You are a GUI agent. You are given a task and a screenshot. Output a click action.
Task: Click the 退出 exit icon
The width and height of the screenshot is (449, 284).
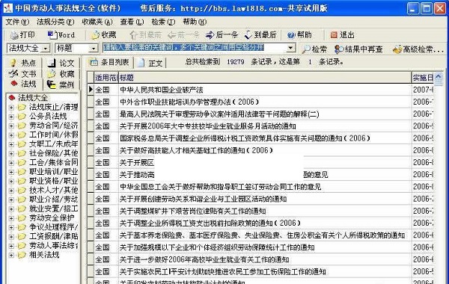pos(334,35)
